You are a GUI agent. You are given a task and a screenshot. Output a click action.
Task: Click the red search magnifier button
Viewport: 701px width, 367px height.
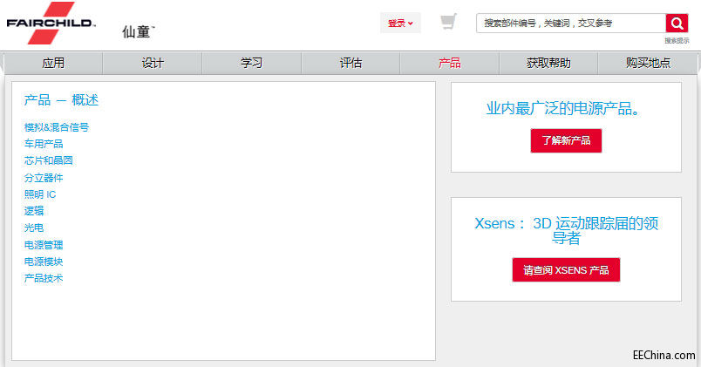(x=677, y=24)
